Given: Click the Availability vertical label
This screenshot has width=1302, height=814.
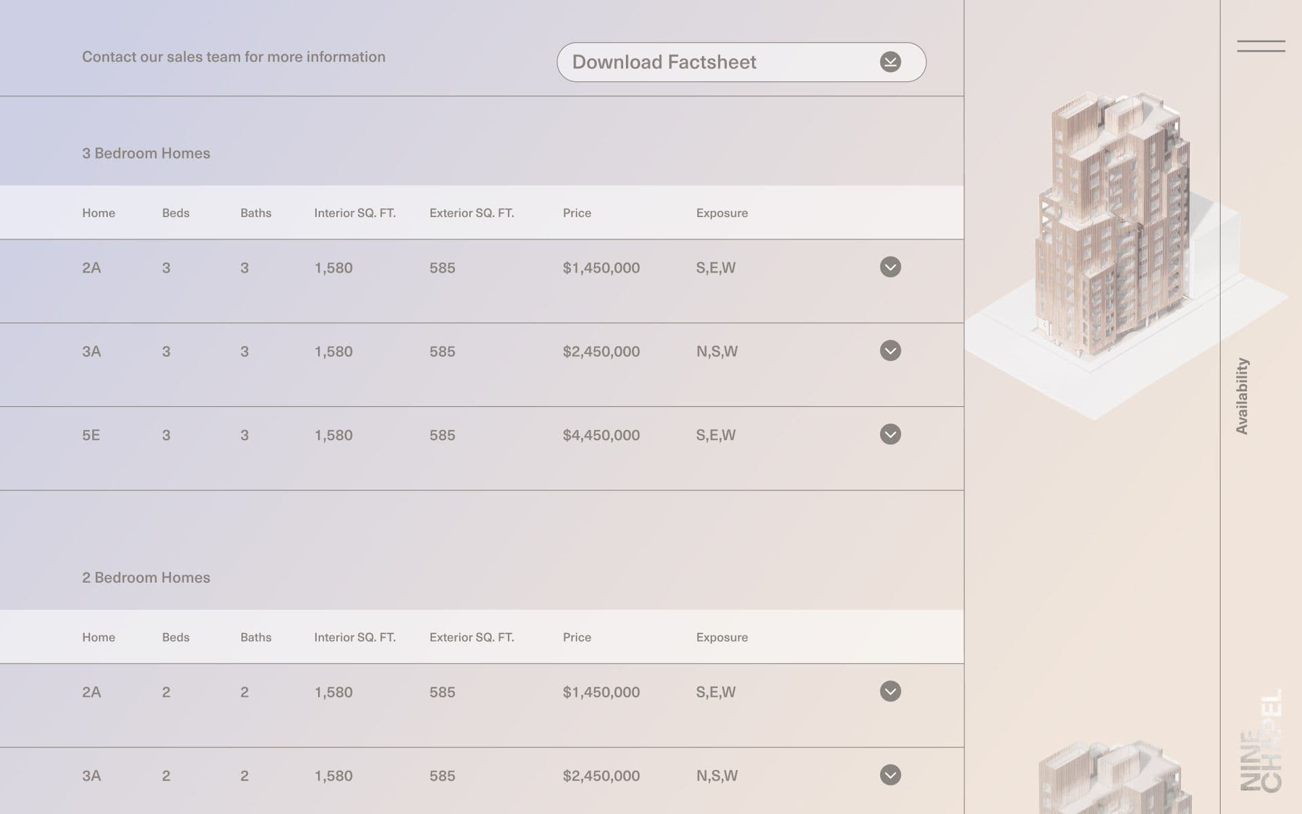Looking at the screenshot, I should point(1242,396).
